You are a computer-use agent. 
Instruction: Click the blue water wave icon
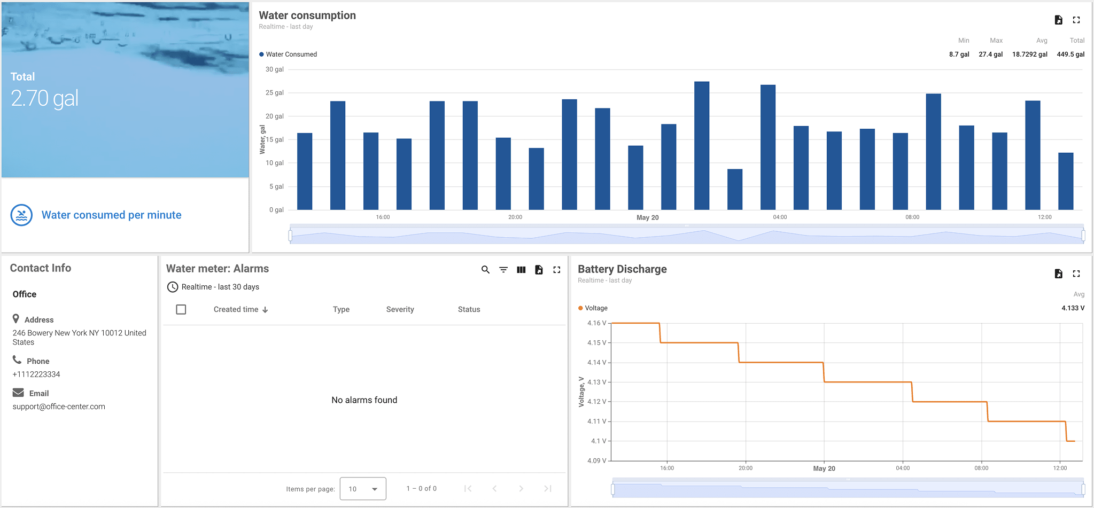[x=21, y=215]
